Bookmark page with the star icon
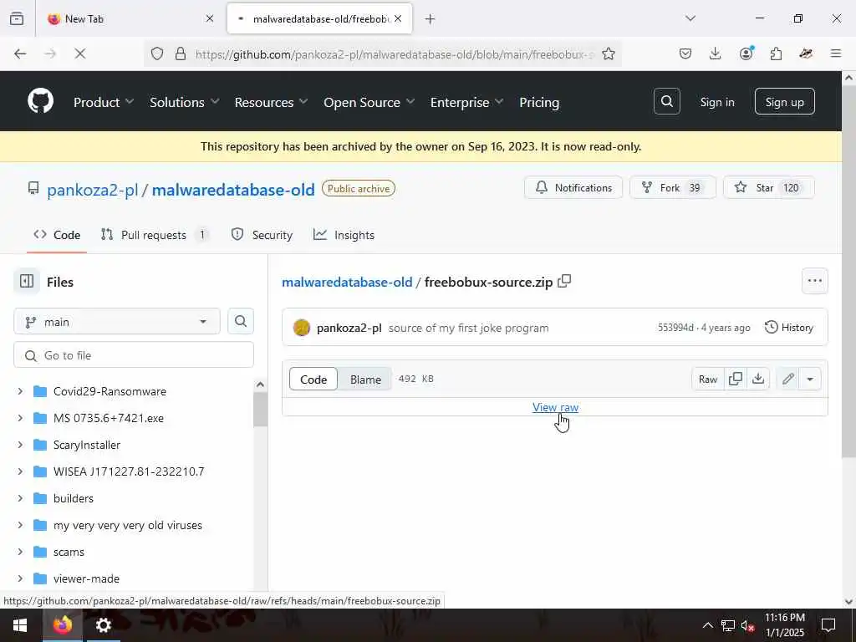This screenshot has width=856, height=642. coord(609,53)
